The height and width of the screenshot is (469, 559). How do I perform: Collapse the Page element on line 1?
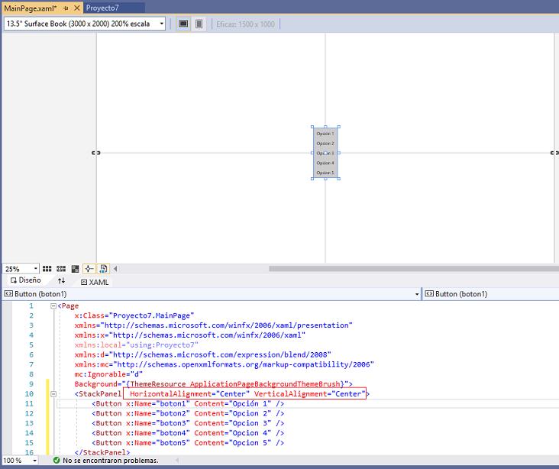click(53, 306)
